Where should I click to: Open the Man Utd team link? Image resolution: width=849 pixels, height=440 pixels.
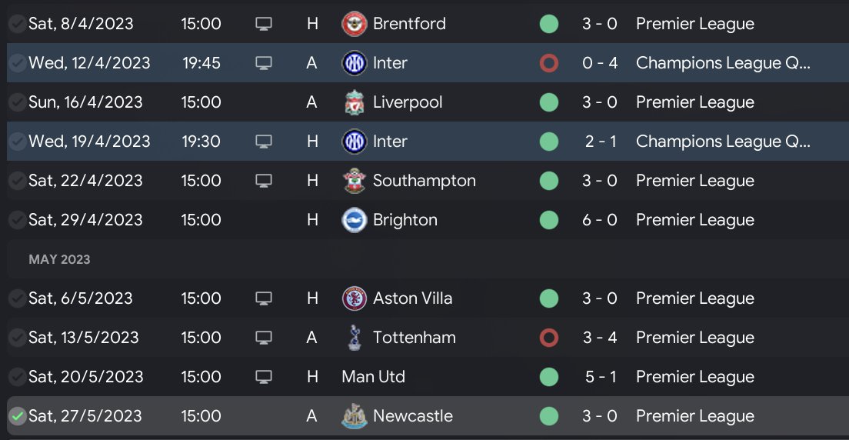tap(373, 377)
